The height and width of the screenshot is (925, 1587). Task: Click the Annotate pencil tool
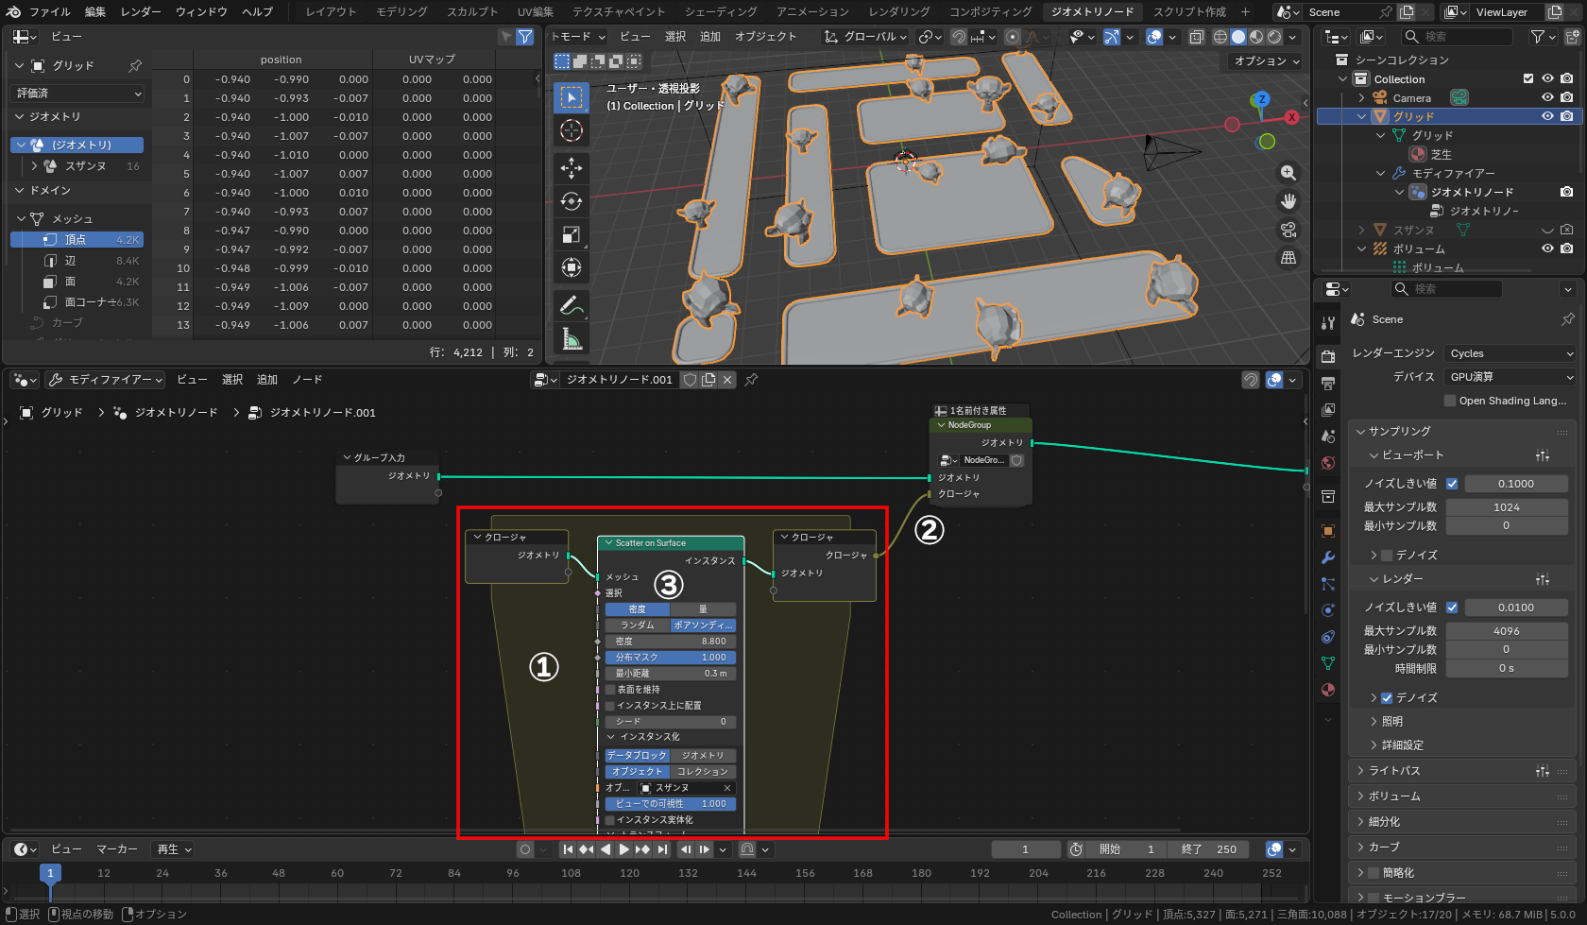coord(572,305)
